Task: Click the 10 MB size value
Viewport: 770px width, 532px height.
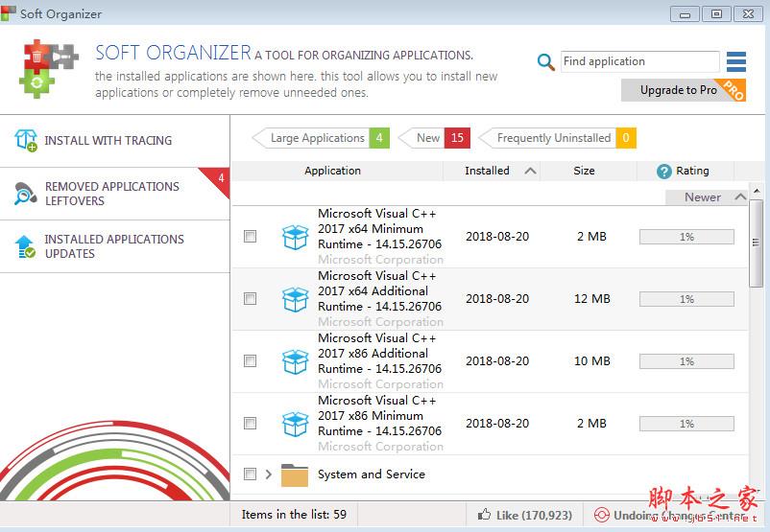Action: pos(591,360)
